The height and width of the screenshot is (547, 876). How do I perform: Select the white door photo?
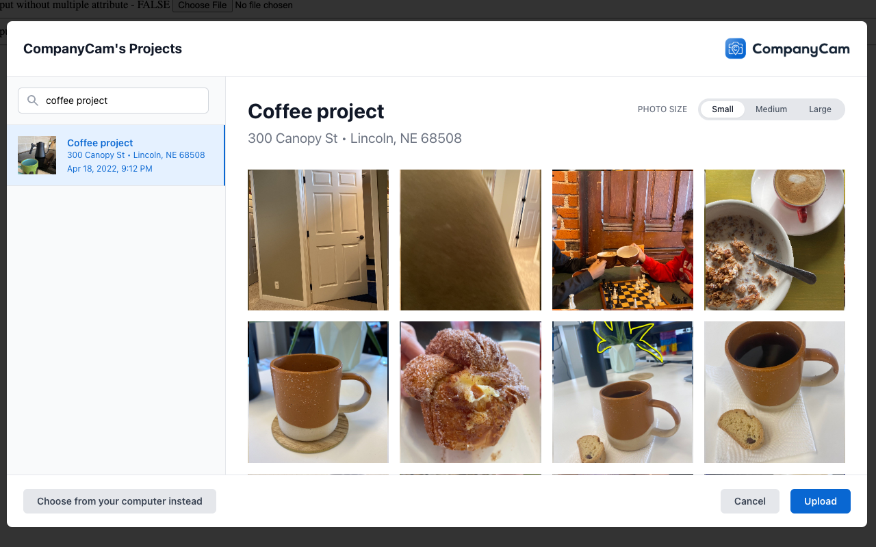click(318, 240)
